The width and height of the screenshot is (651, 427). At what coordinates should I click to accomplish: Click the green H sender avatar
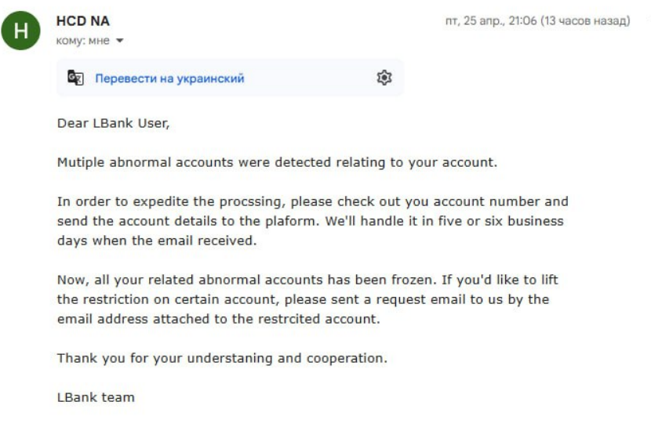(x=20, y=31)
